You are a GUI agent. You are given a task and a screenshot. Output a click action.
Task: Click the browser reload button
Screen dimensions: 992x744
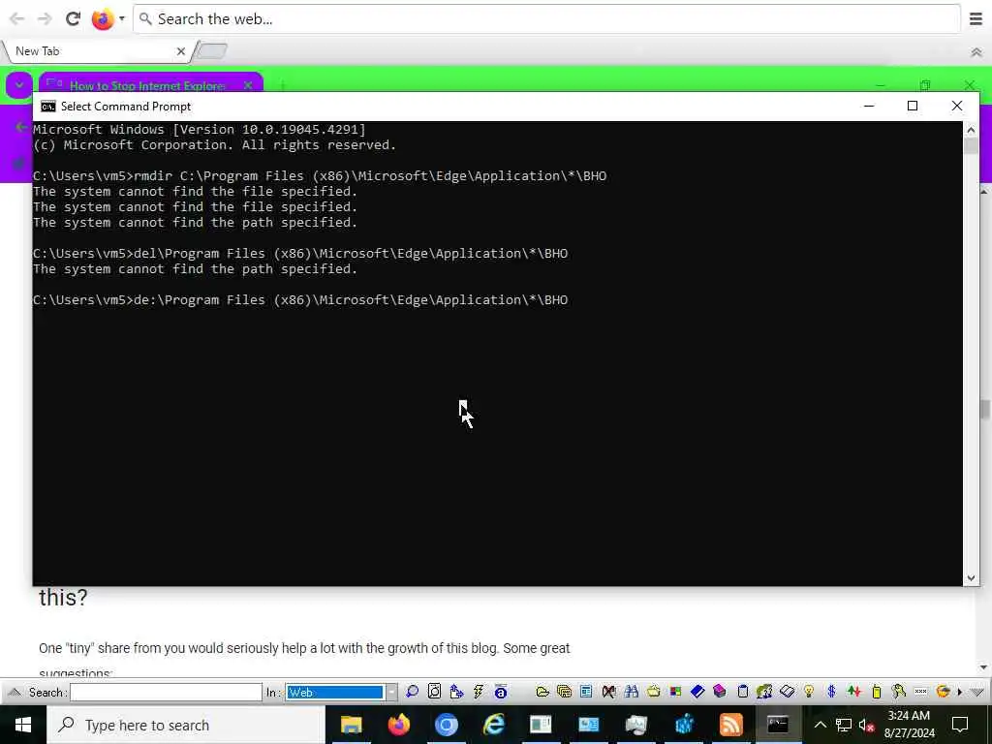click(x=73, y=18)
